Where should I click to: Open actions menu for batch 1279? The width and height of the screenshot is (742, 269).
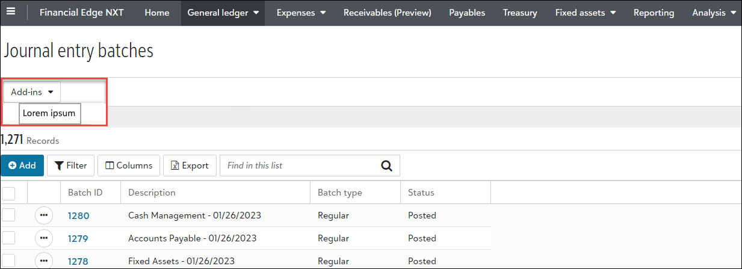point(43,238)
